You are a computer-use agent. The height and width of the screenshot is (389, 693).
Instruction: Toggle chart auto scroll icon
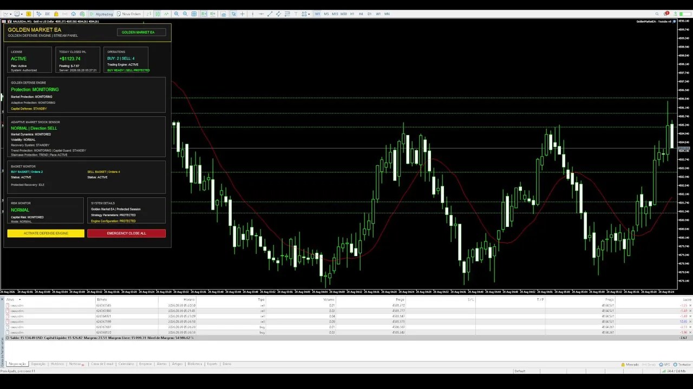204,14
